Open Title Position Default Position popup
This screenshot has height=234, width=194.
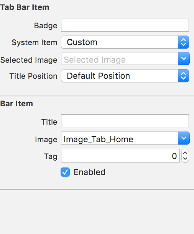[125, 76]
